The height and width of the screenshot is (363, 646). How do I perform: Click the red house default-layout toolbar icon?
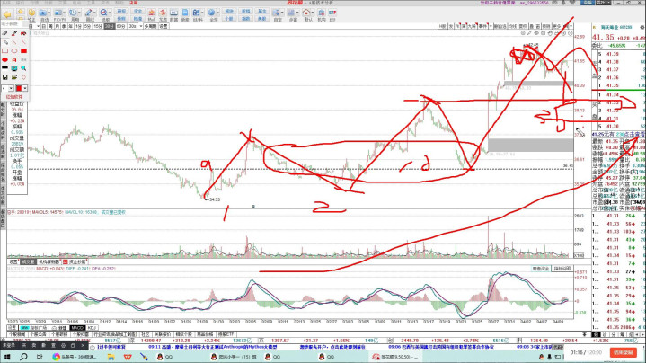(306, 13)
